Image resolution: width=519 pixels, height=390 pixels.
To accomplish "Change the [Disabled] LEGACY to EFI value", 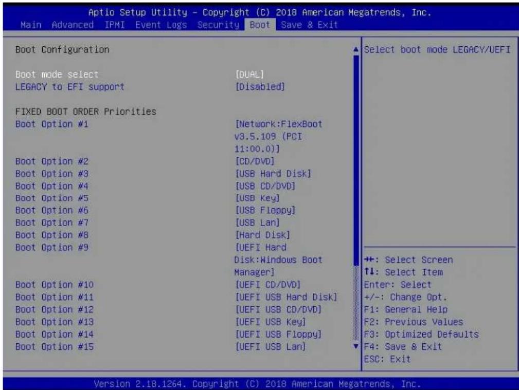I will (x=260, y=87).
